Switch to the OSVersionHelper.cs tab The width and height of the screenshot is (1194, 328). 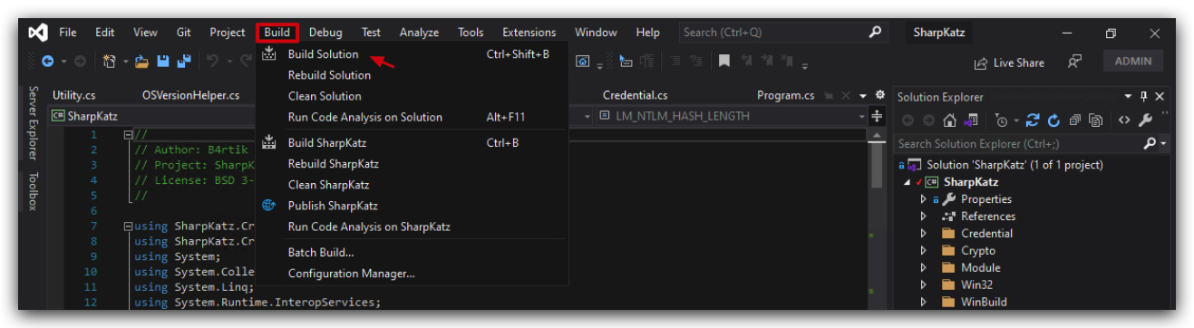pyautogui.click(x=191, y=95)
